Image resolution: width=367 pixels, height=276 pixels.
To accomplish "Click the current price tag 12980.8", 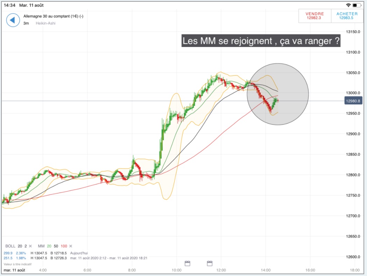I will tap(353, 101).
